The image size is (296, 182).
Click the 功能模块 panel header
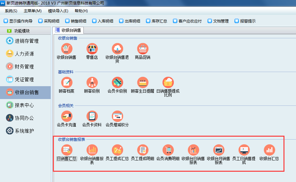pos(22,31)
